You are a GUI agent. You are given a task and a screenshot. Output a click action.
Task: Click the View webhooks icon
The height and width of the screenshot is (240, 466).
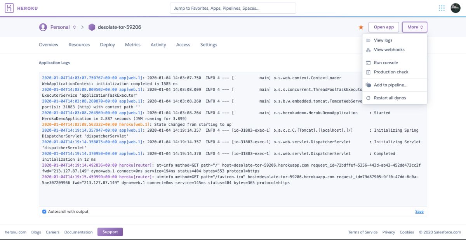click(x=368, y=50)
